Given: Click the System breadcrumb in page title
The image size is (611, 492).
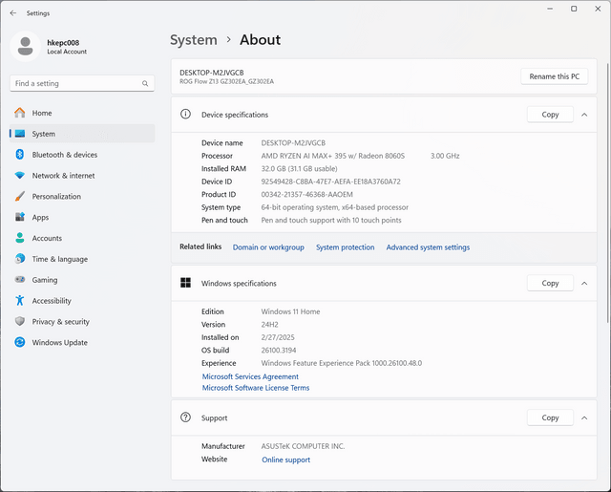Looking at the screenshot, I should (193, 40).
